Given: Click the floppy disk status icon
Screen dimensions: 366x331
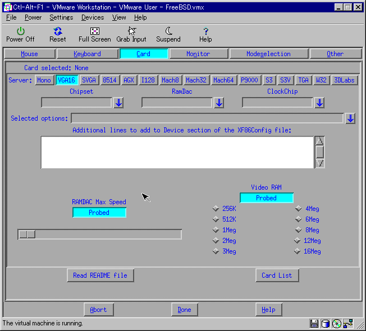Looking at the screenshot, I should (314, 324).
